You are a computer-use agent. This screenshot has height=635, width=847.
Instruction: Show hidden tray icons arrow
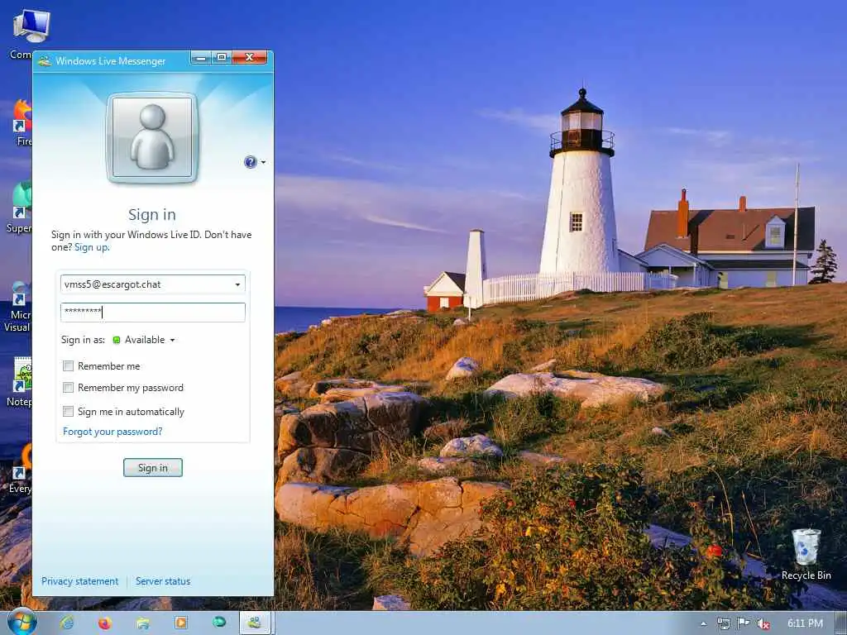[x=703, y=623]
